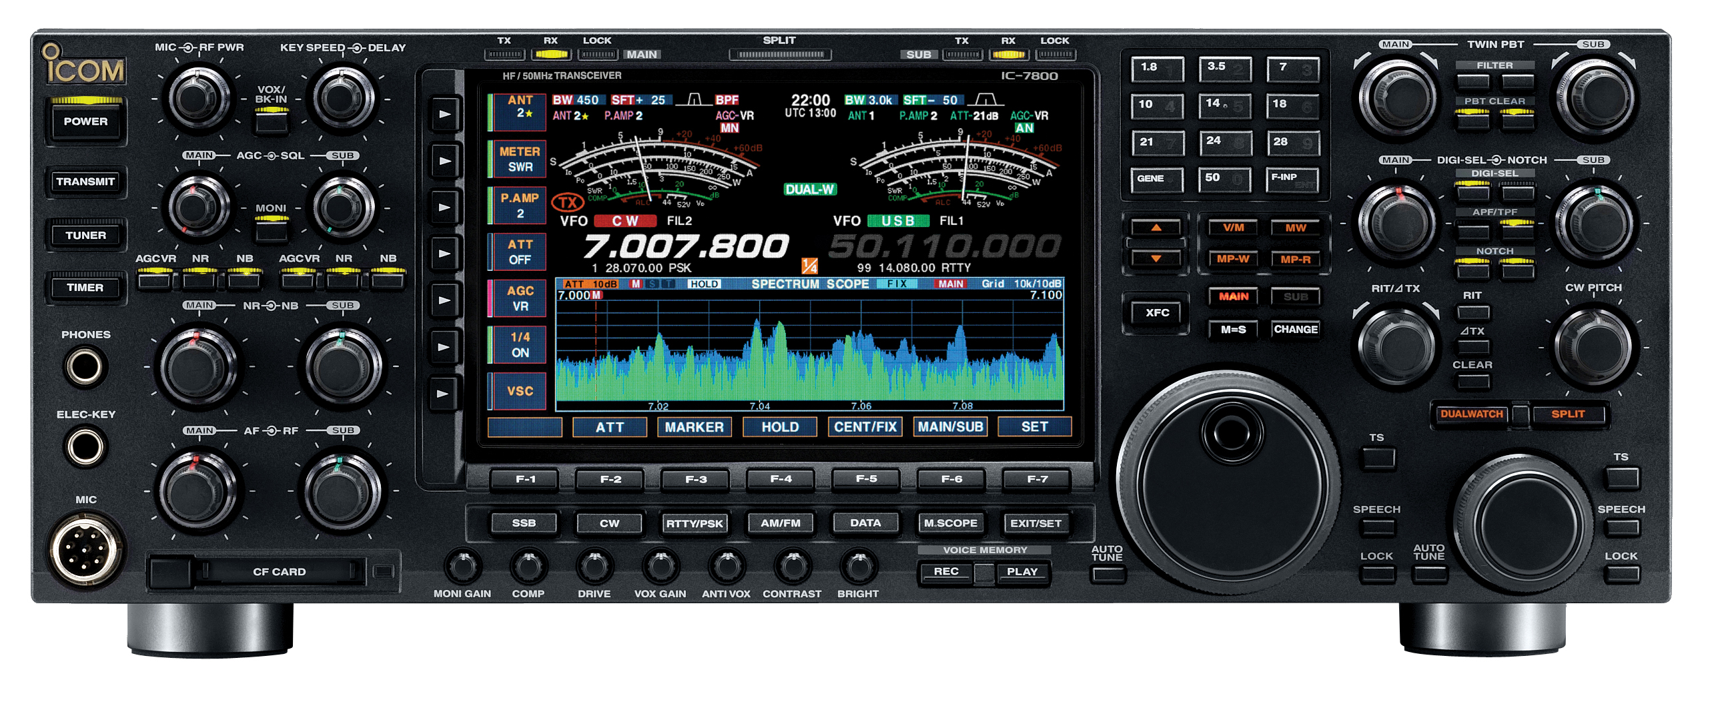Click the MONI GAIN knob
Viewport: 1724px width, 702px height.
pyautogui.click(x=462, y=567)
